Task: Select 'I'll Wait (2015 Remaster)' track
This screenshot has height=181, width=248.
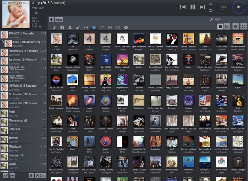Action: click(24, 87)
